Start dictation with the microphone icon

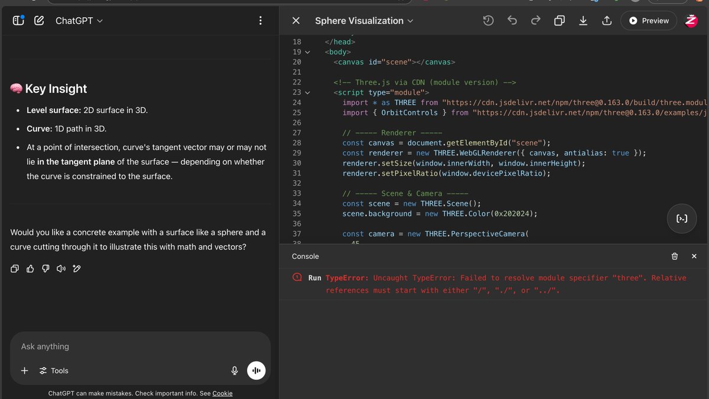pyautogui.click(x=235, y=371)
